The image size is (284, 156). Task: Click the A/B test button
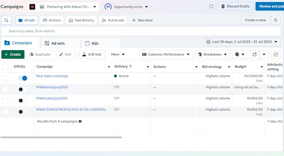coord(92,55)
